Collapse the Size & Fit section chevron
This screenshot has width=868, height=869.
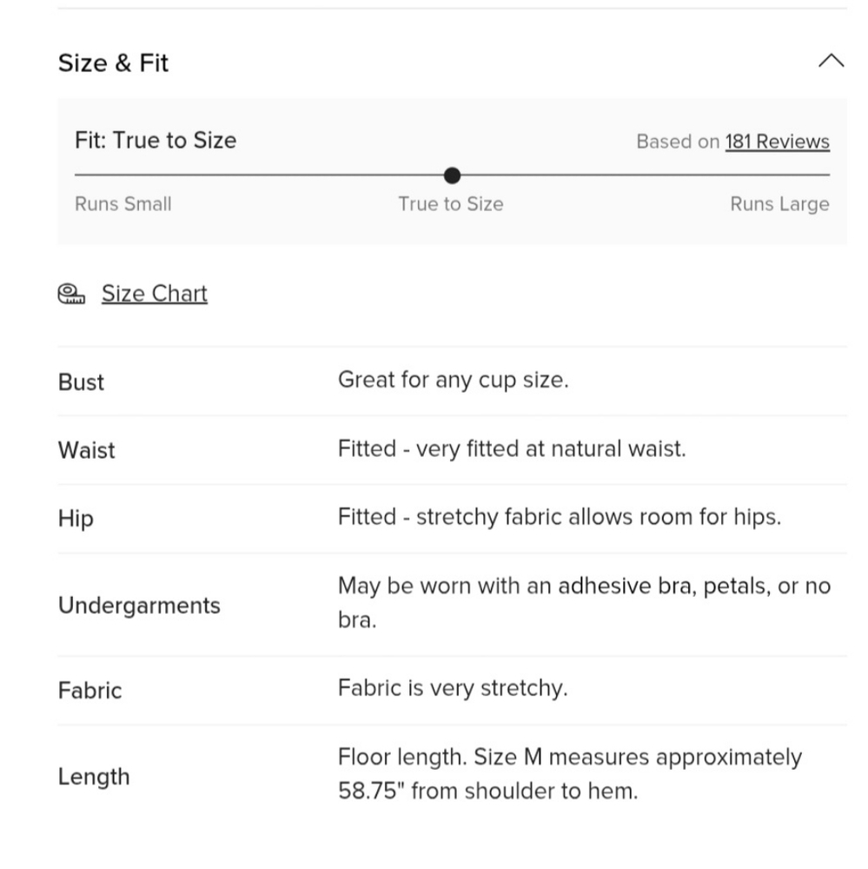click(x=831, y=61)
